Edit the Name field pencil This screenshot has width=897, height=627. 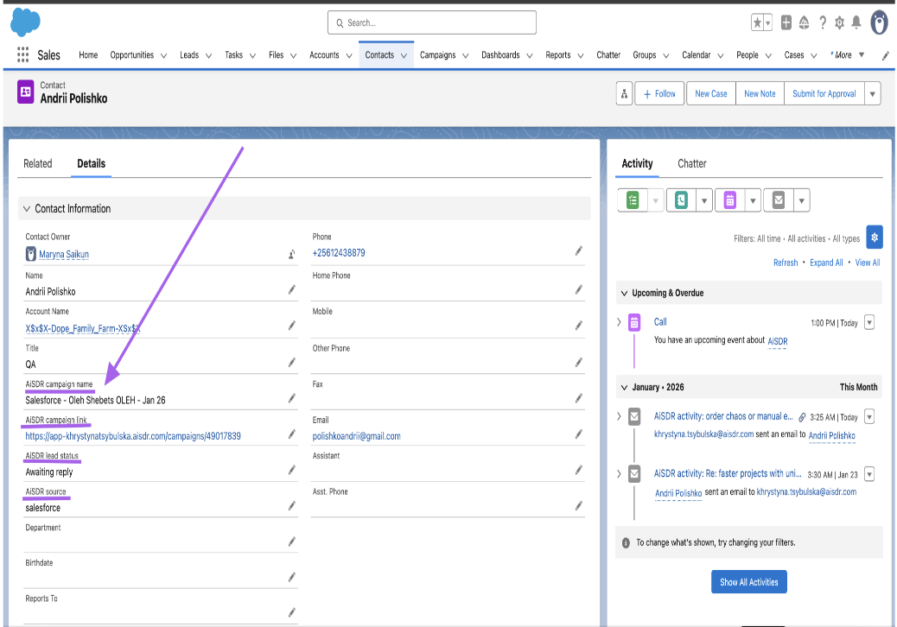(x=292, y=290)
